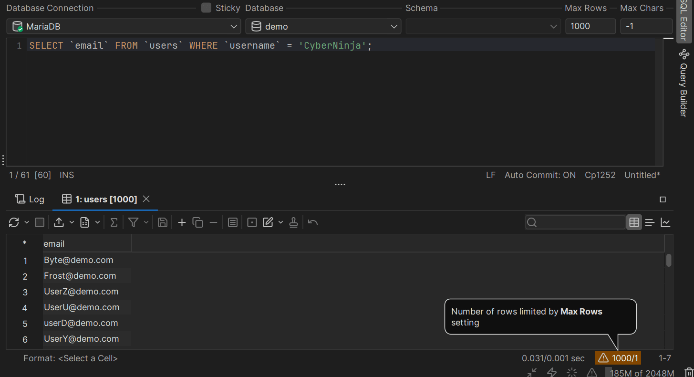Viewport: 694px width, 377px height.
Task: Click the cell viewer square-dot icon
Action: (x=252, y=222)
